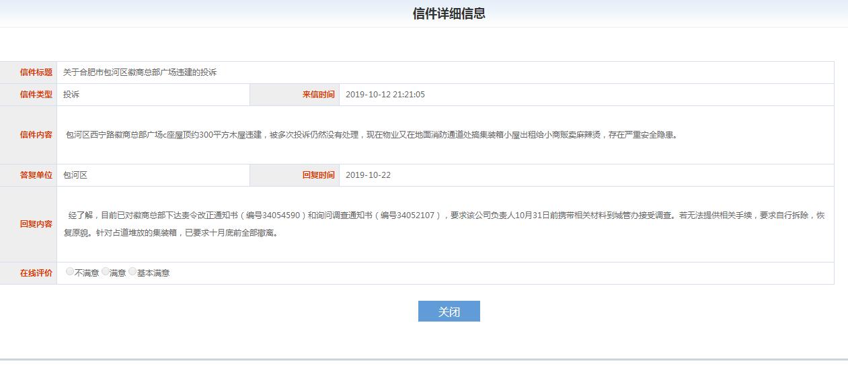Click the timestamp 2019-10-12 21:21:05
The image size is (848, 384).
click(385, 95)
